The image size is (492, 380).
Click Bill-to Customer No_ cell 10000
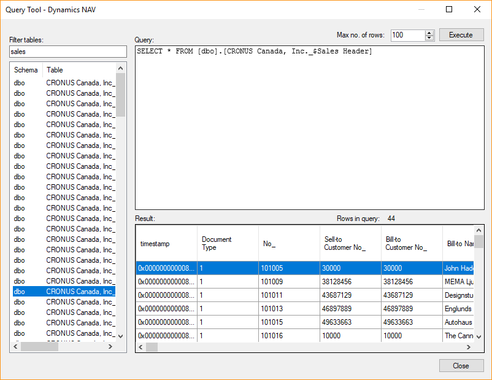click(x=412, y=335)
